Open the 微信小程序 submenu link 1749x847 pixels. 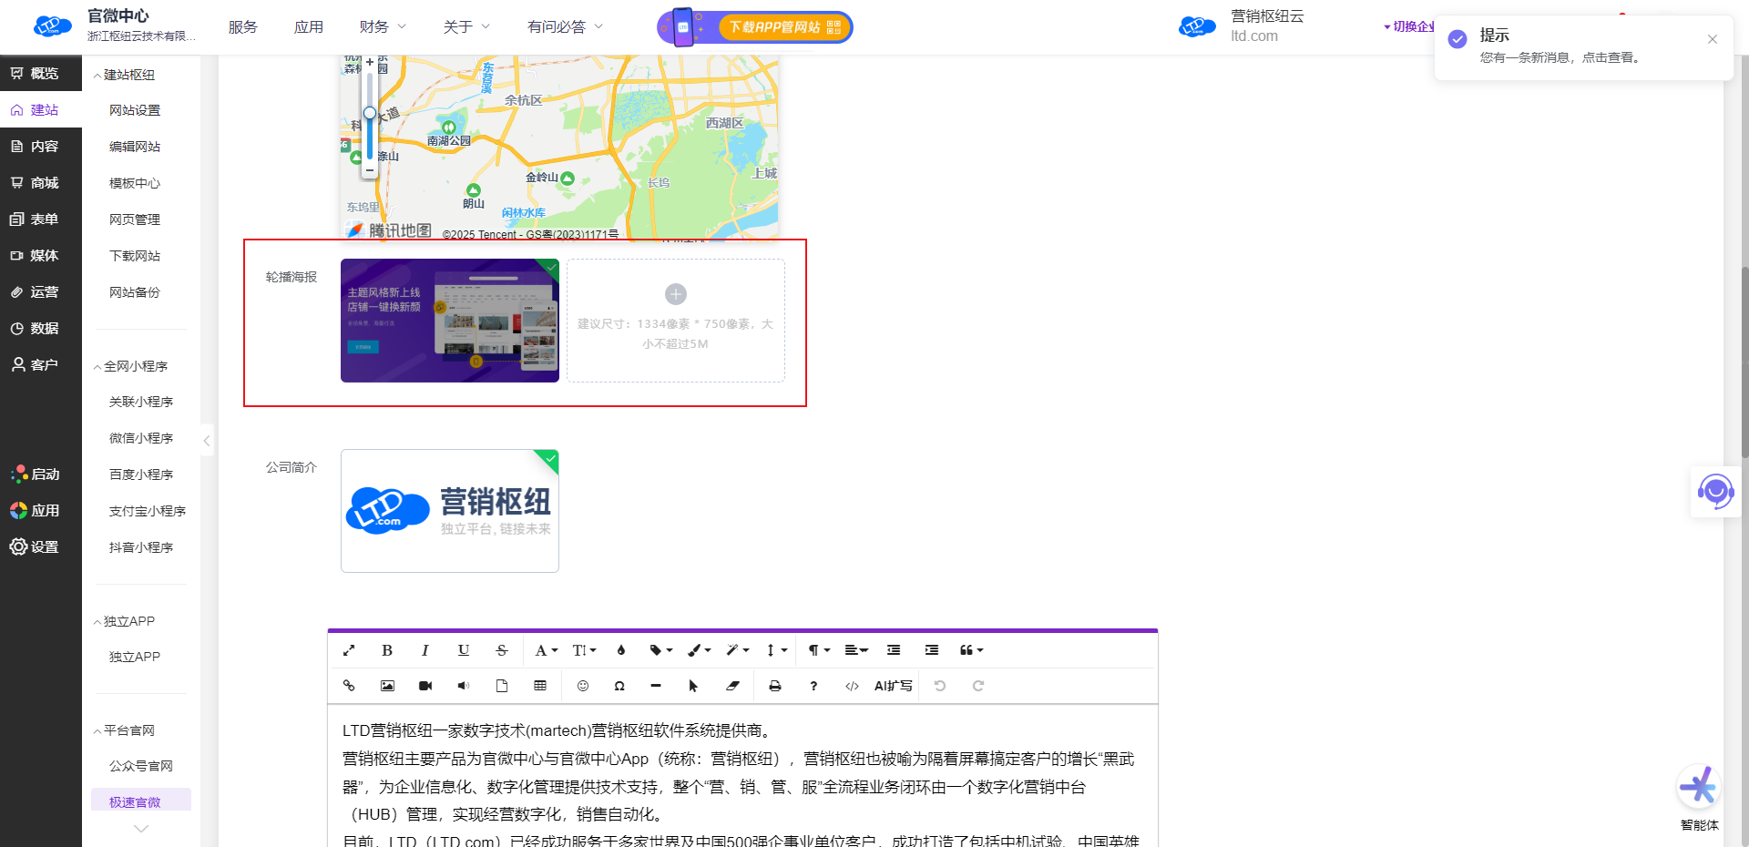(x=141, y=438)
